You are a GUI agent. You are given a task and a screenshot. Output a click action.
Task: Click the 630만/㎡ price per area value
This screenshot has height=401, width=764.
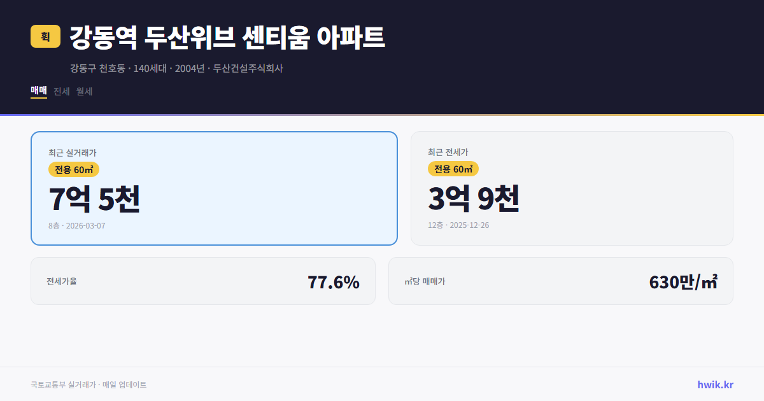(684, 281)
